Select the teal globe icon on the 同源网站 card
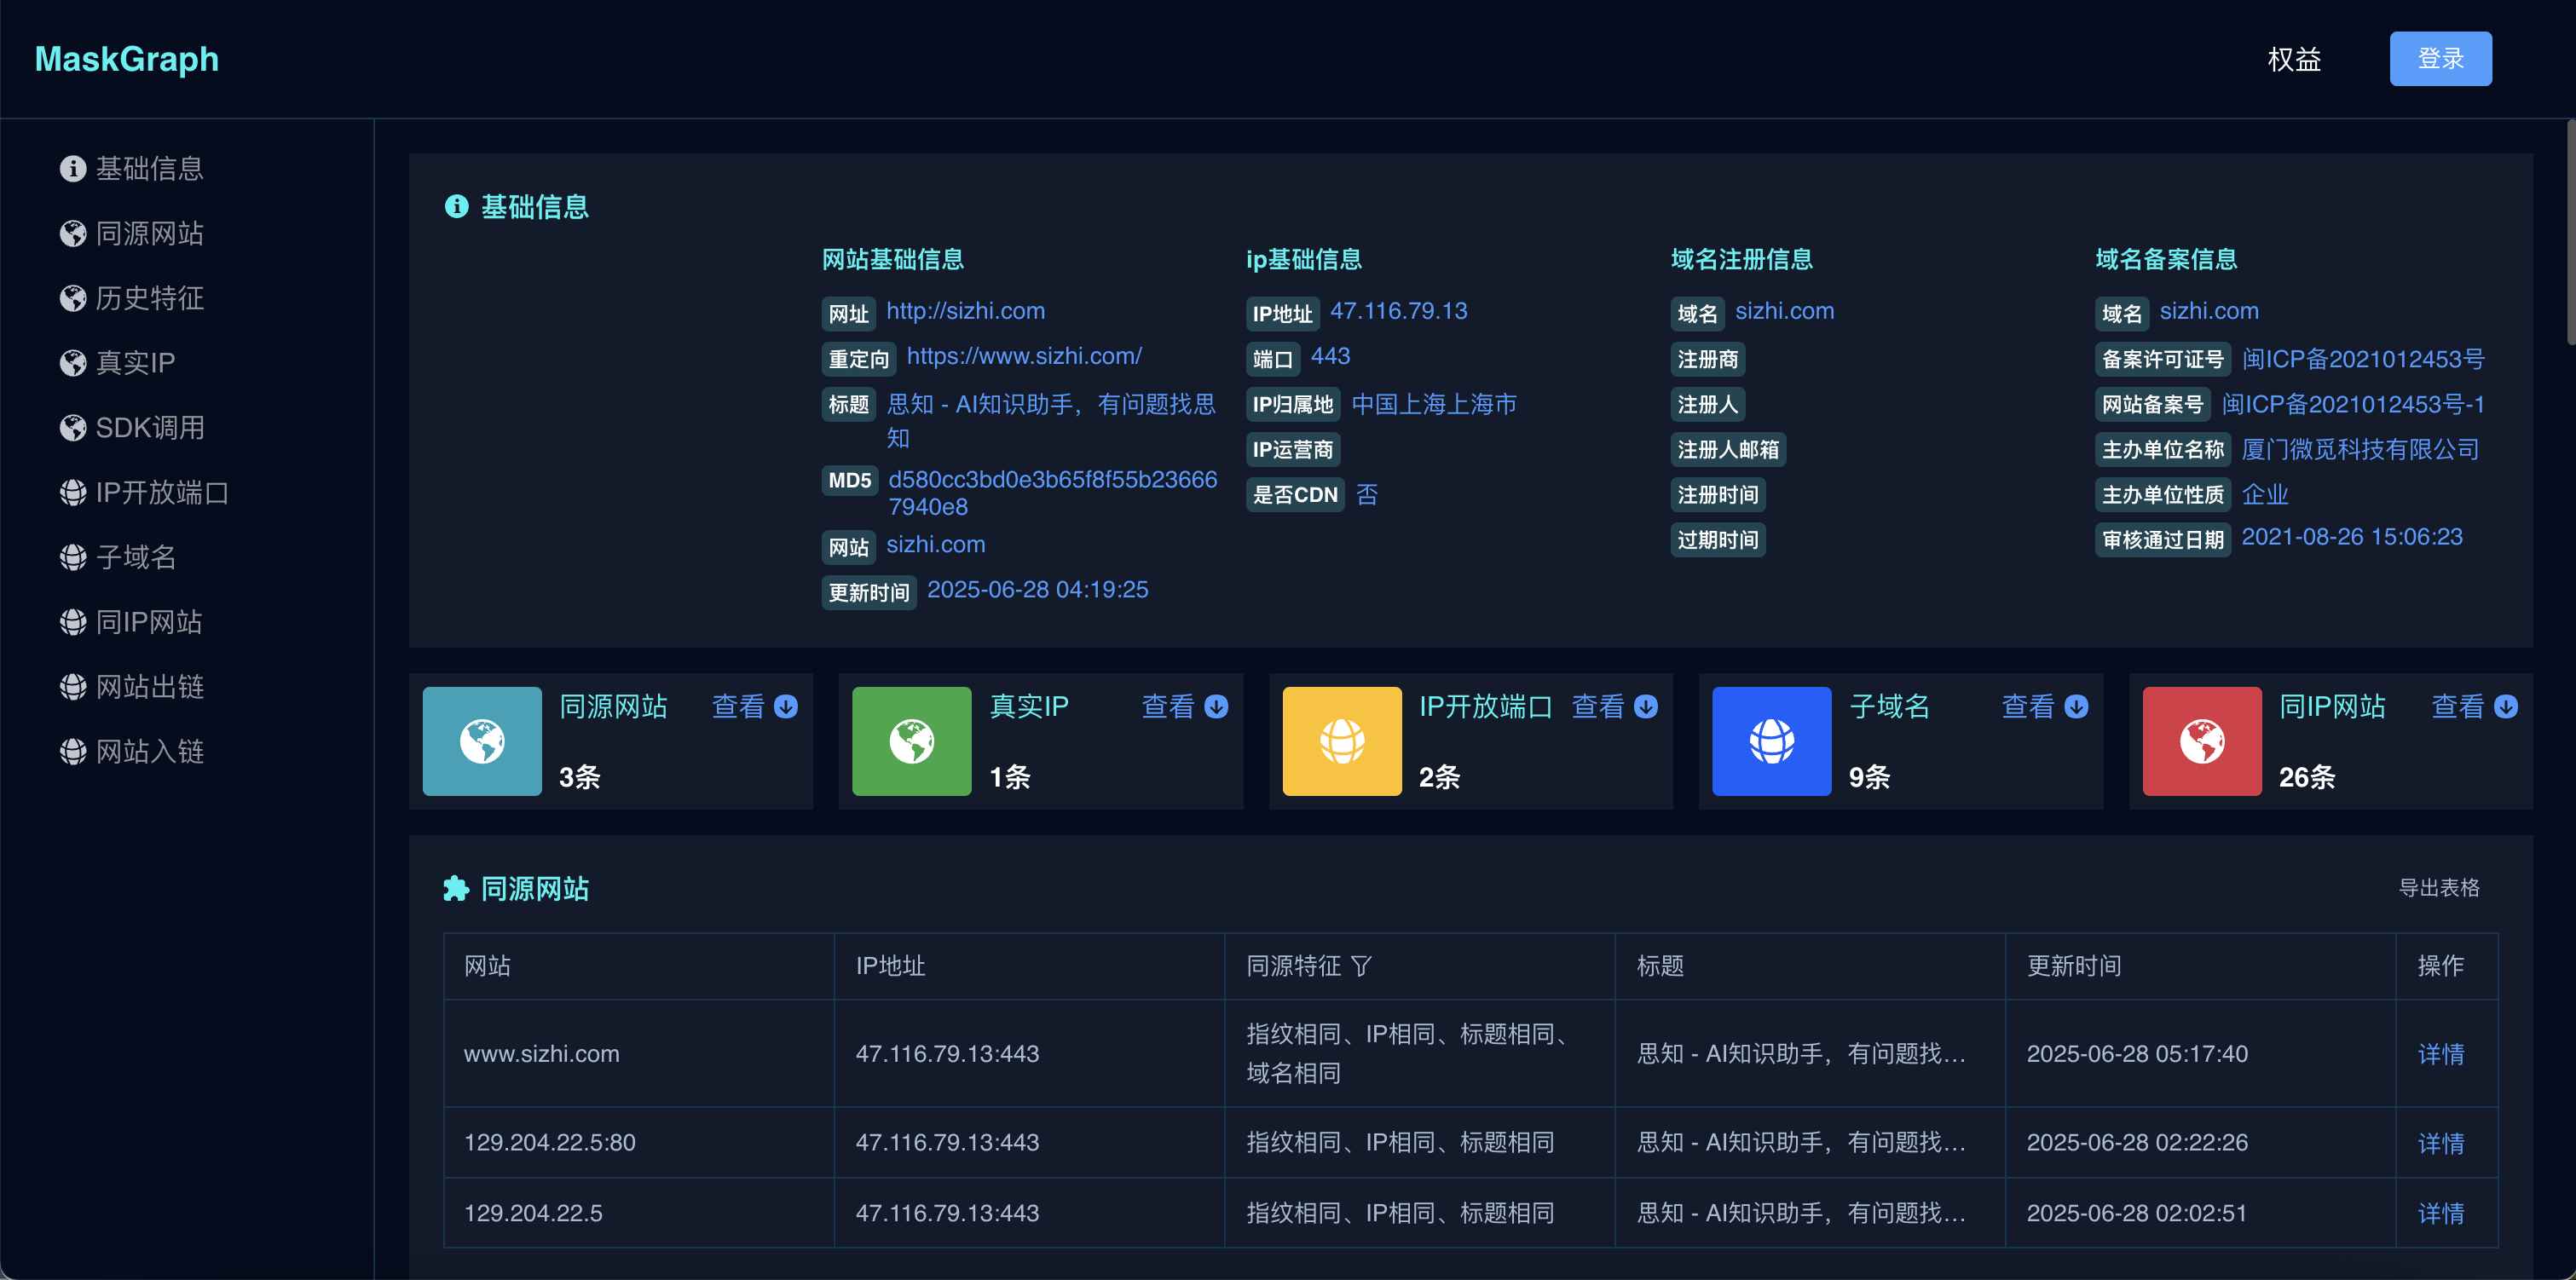The width and height of the screenshot is (2576, 1280). tap(482, 741)
